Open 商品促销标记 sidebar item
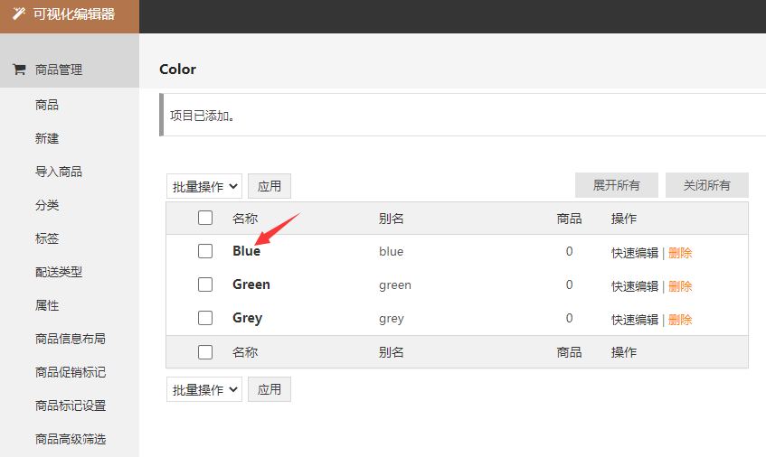Viewport: 766px width, 457px height. (71, 372)
